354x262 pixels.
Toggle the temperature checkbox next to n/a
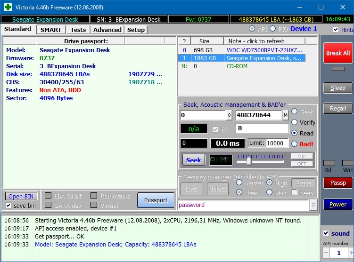pos(215,129)
